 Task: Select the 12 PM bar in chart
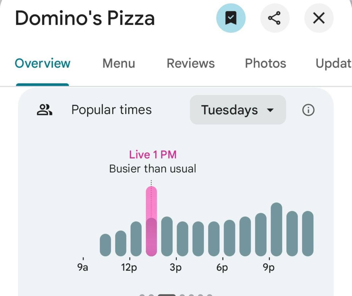click(136, 239)
